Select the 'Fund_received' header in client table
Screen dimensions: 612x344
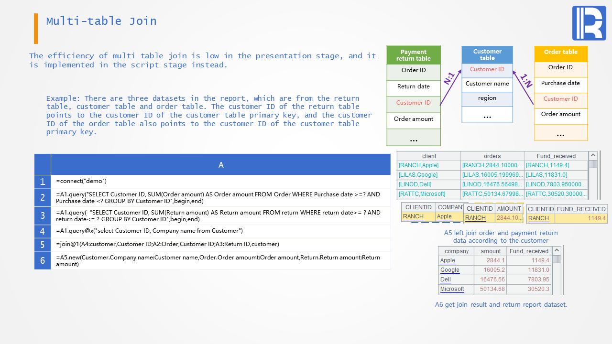pyautogui.click(x=556, y=156)
